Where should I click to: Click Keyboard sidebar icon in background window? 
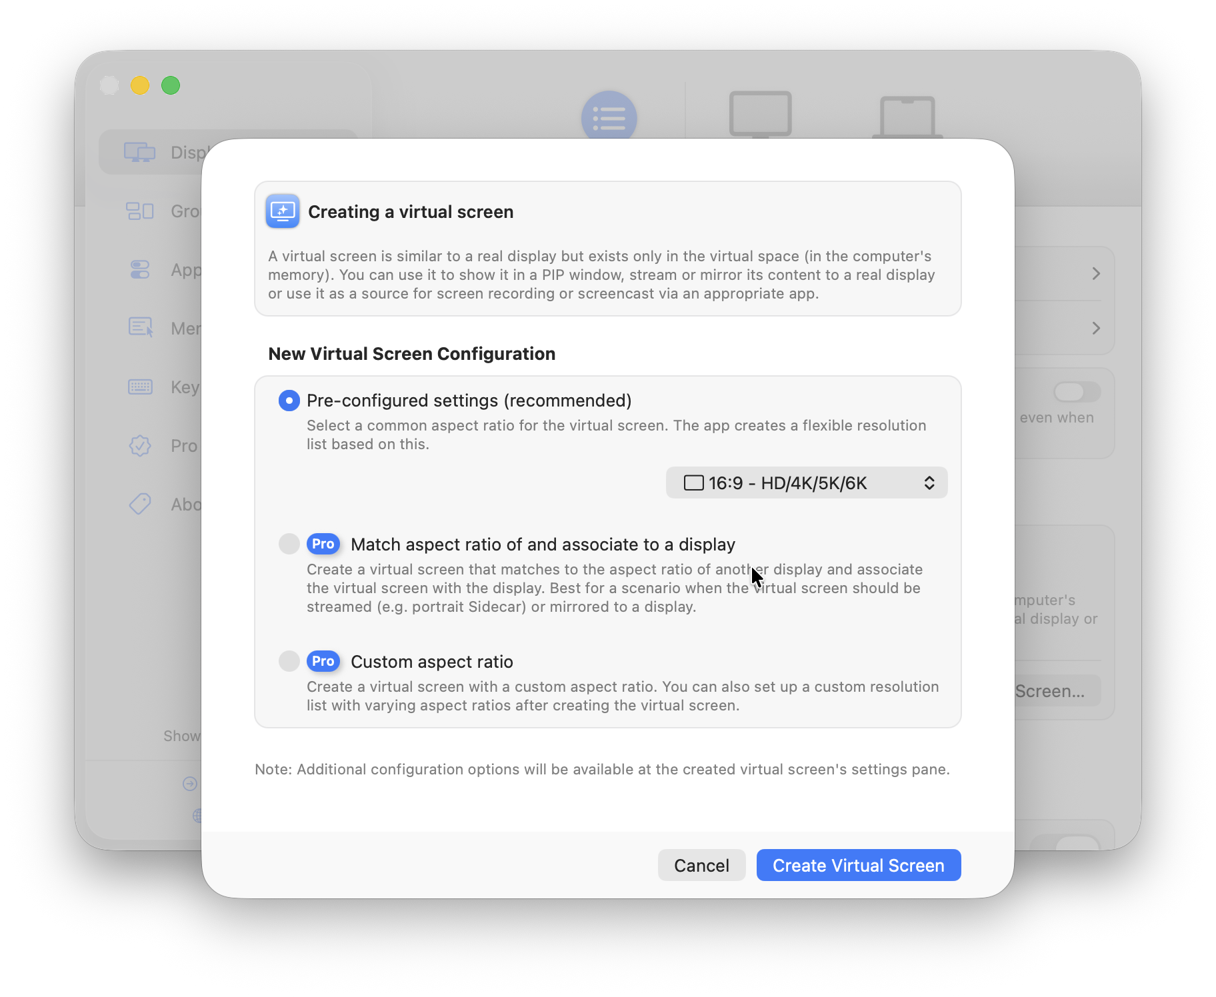140,387
